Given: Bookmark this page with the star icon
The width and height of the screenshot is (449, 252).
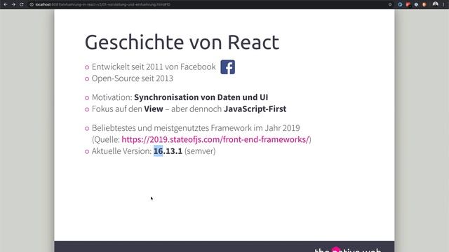Looking at the screenshot, I should [390, 5].
